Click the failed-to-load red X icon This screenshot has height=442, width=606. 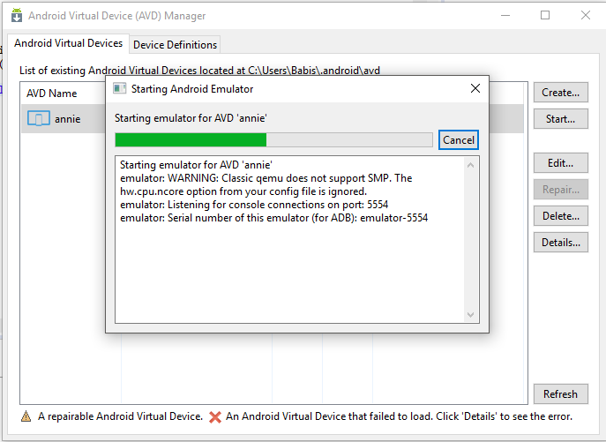click(215, 417)
